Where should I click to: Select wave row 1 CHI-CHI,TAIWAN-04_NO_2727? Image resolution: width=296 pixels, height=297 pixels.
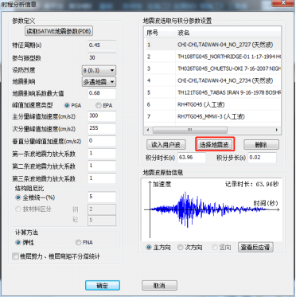pyautogui.click(x=212, y=45)
